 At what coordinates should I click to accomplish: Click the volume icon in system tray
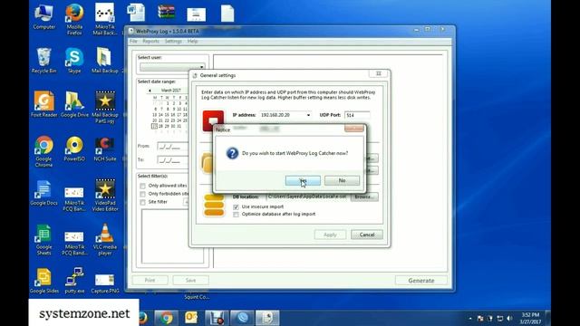[509, 318]
